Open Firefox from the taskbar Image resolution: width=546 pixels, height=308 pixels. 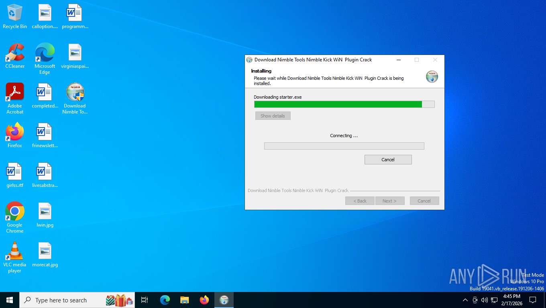pyautogui.click(x=204, y=300)
